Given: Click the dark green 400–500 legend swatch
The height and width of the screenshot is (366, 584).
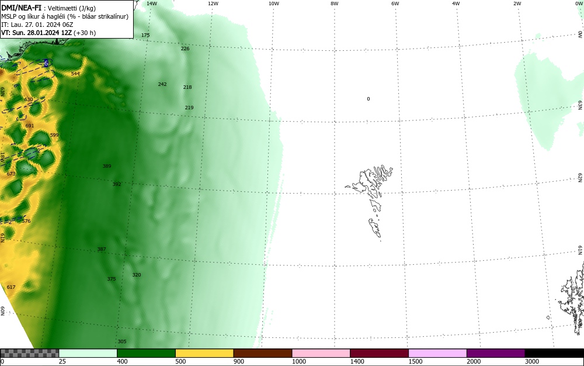Looking at the screenshot, I should coord(147,353).
